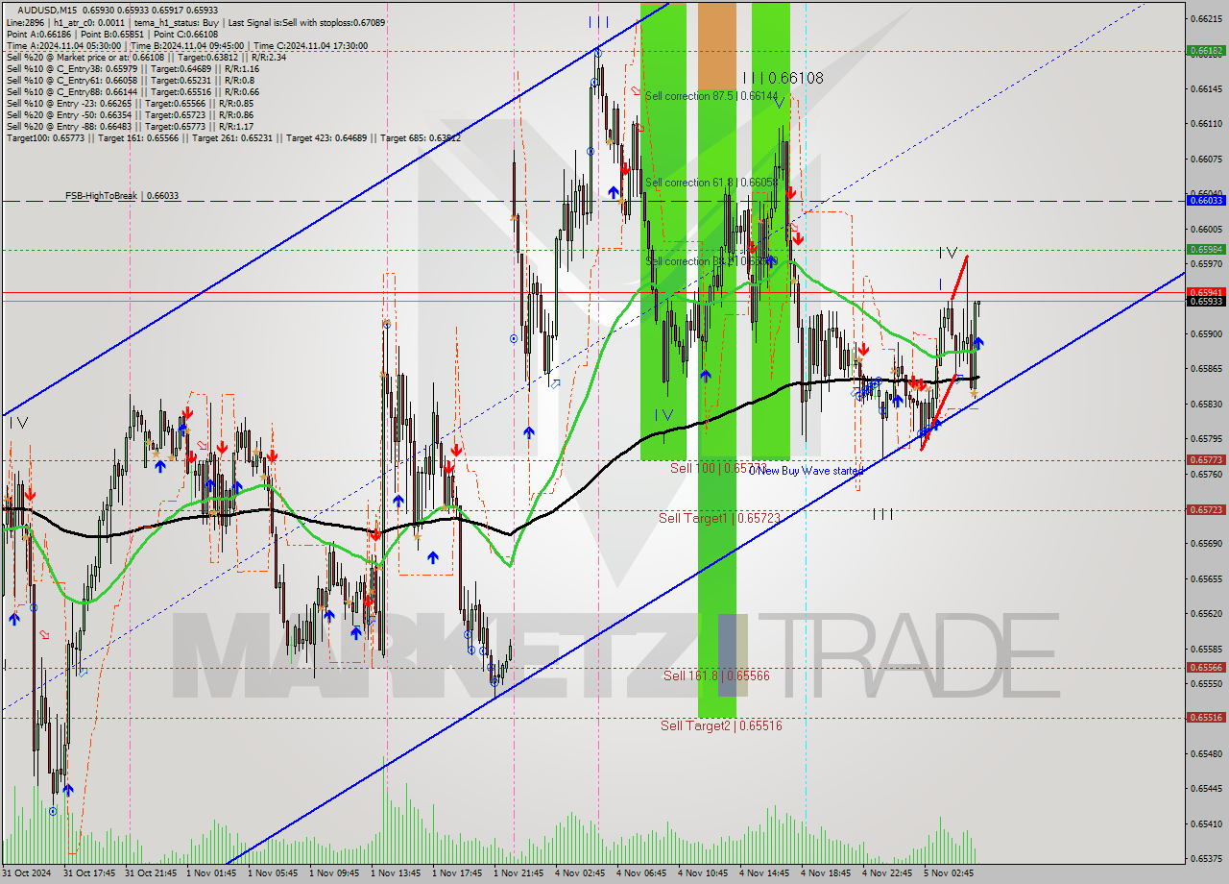The height and width of the screenshot is (884, 1229).
Task: Click the red 0.65566 price tag
Action: click(1206, 668)
